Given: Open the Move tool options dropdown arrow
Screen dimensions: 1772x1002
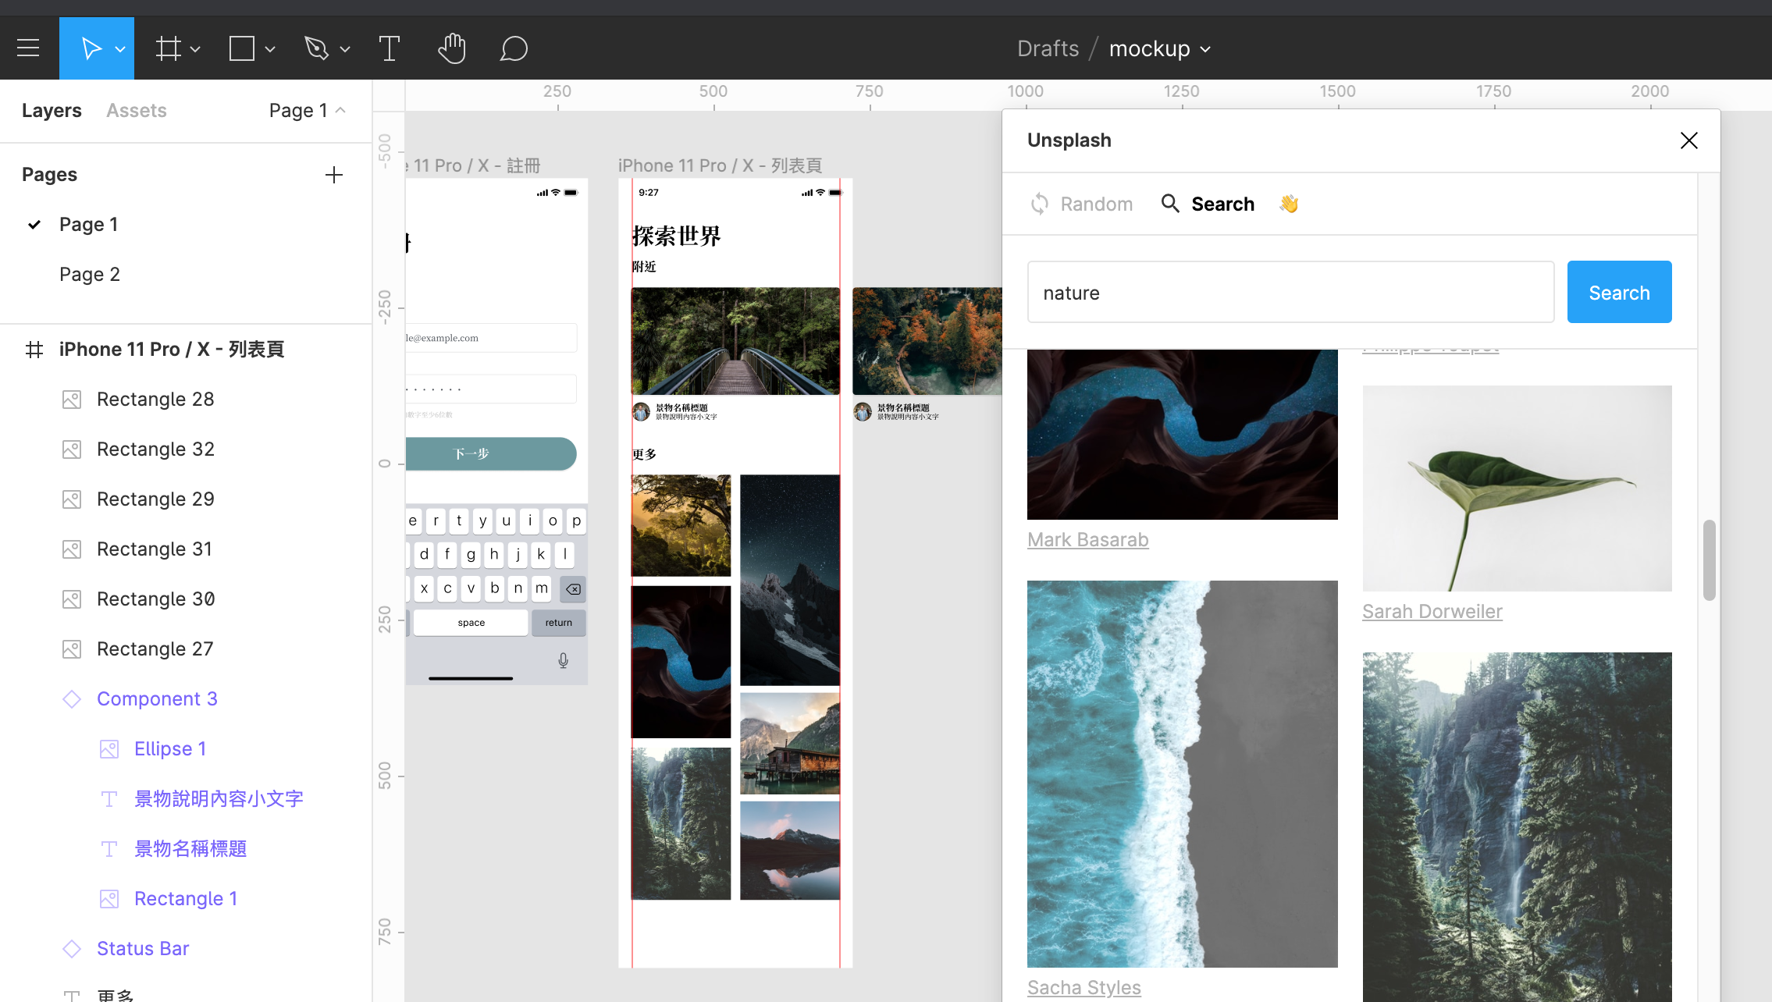Looking at the screenshot, I should pyautogui.click(x=120, y=49).
